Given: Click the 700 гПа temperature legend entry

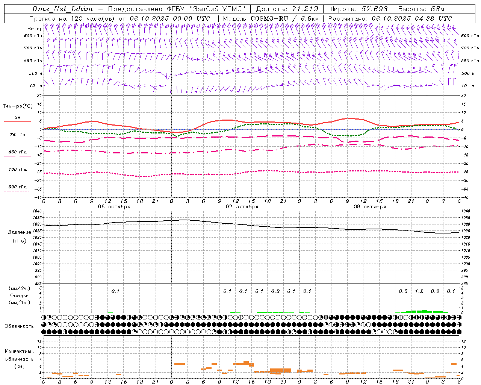Looking at the screenshot, I should [x=17, y=171].
